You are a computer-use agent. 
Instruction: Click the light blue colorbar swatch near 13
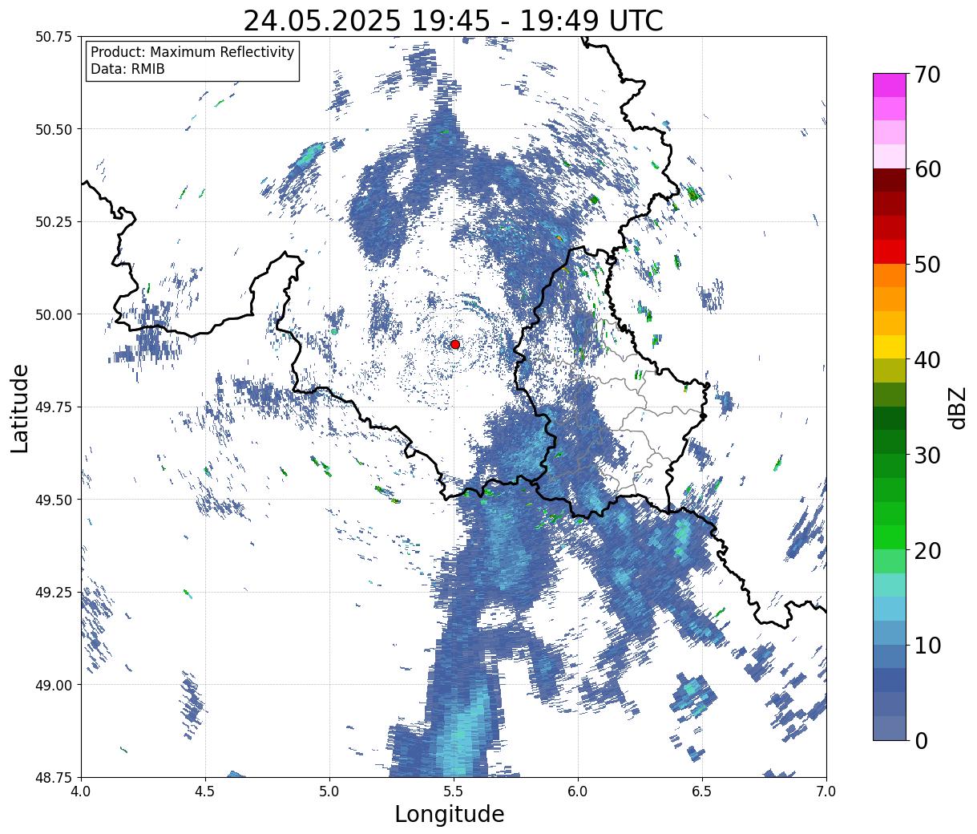(890, 609)
